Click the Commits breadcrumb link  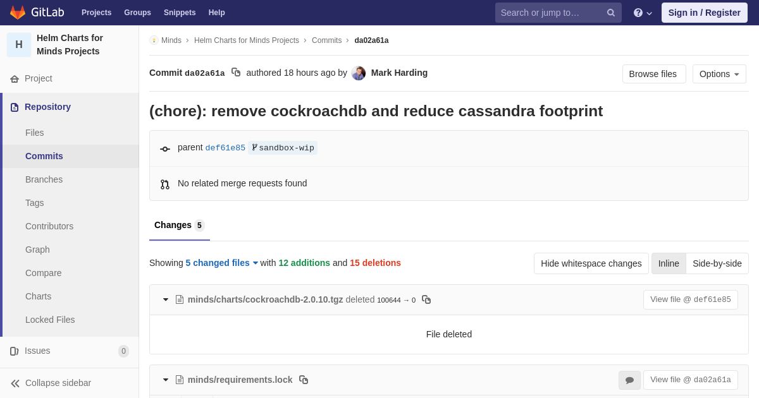[326, 40]
